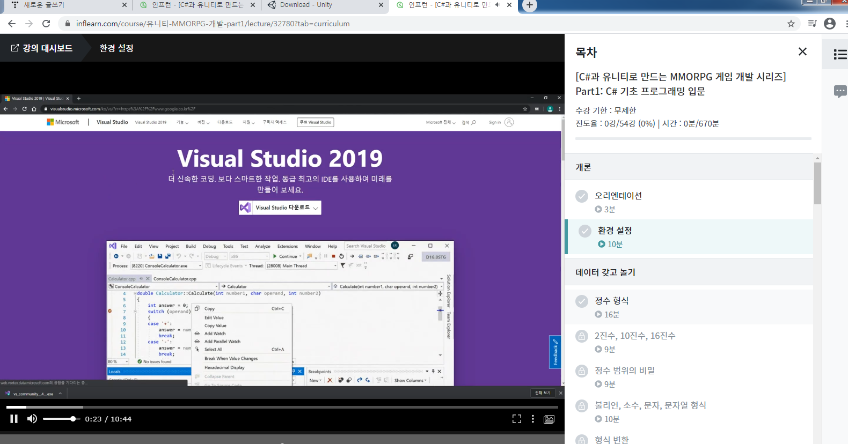This screenshot has height=444, width=848.
Task: Close the Download - Unity tab
Action: pos(381,5)
